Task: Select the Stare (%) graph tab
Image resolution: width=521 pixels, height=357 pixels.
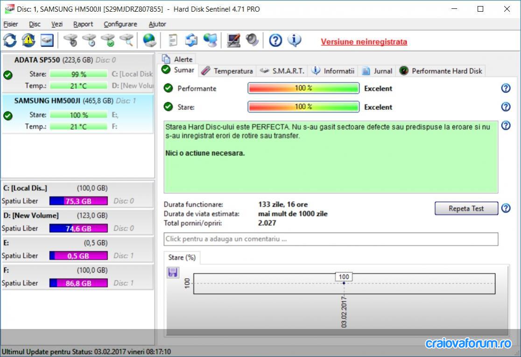Action: (182, 258)
